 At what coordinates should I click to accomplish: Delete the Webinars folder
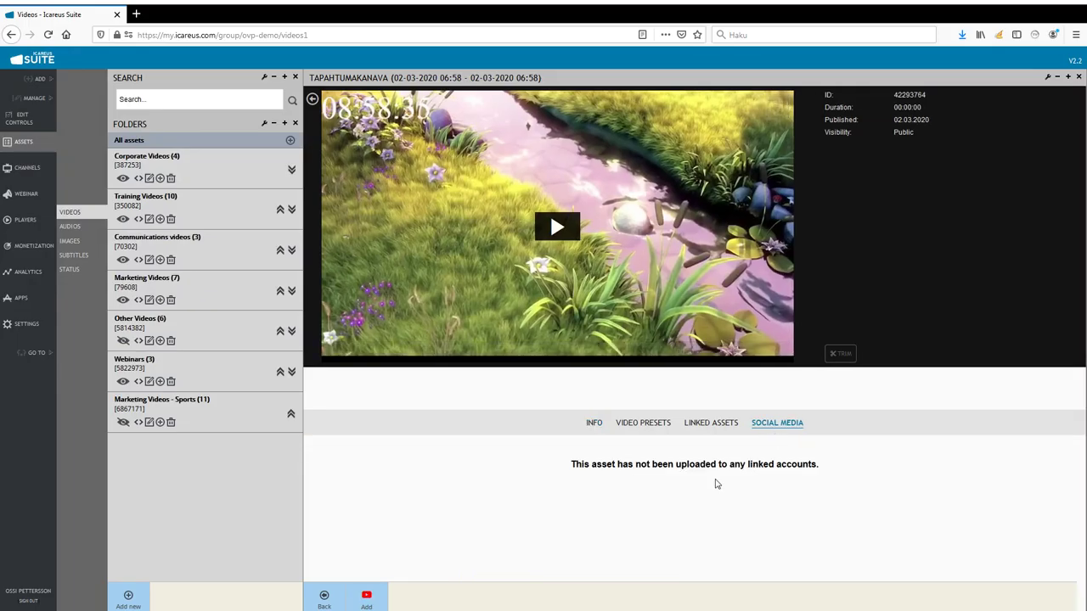(171, 381)
